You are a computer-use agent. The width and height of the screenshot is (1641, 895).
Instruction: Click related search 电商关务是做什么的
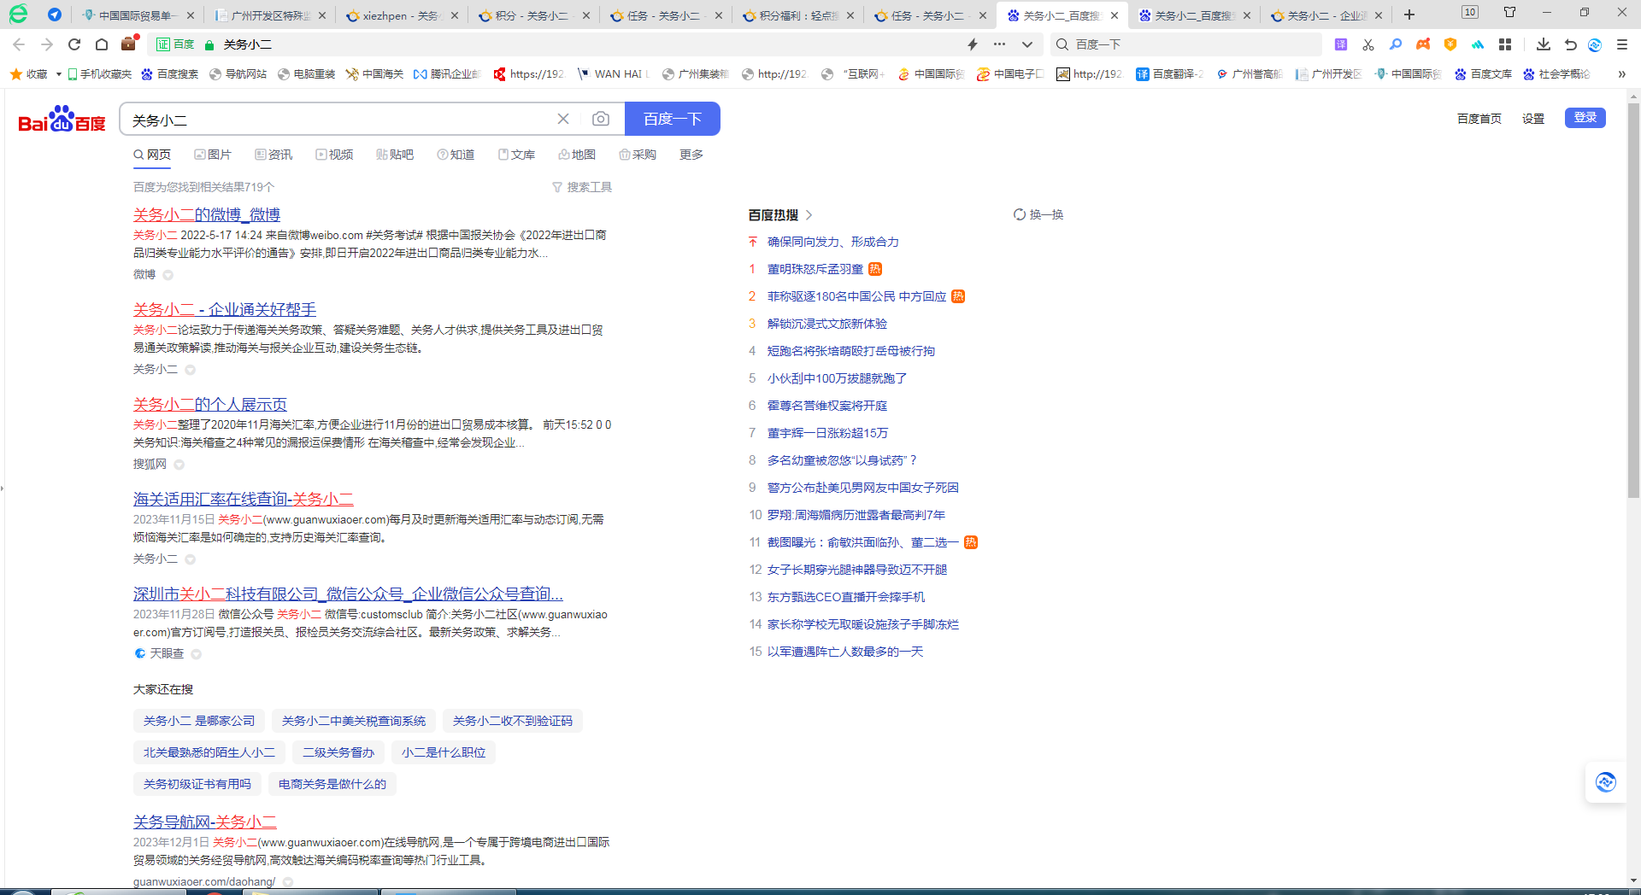pyautogui.click(x=332, y=784)
